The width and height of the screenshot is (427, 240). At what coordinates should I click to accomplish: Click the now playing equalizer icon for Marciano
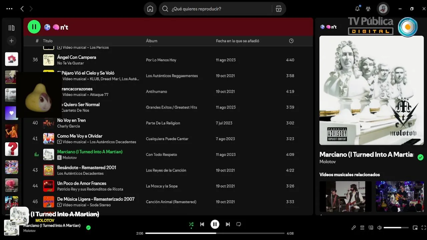pos(37,154)
